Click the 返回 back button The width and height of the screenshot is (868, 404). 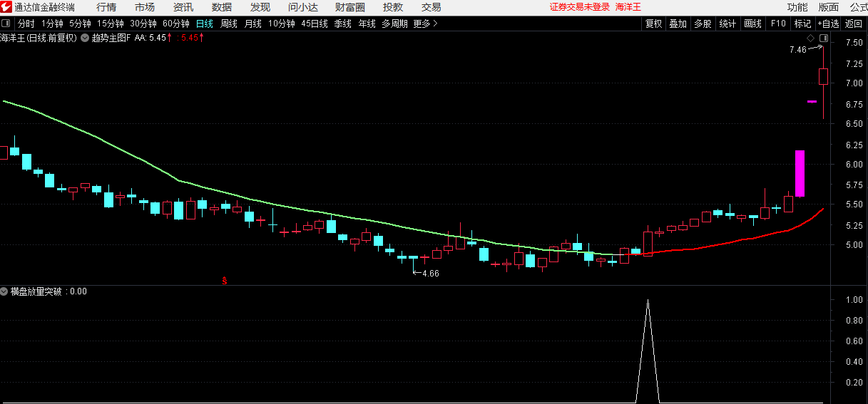(854, 24)
